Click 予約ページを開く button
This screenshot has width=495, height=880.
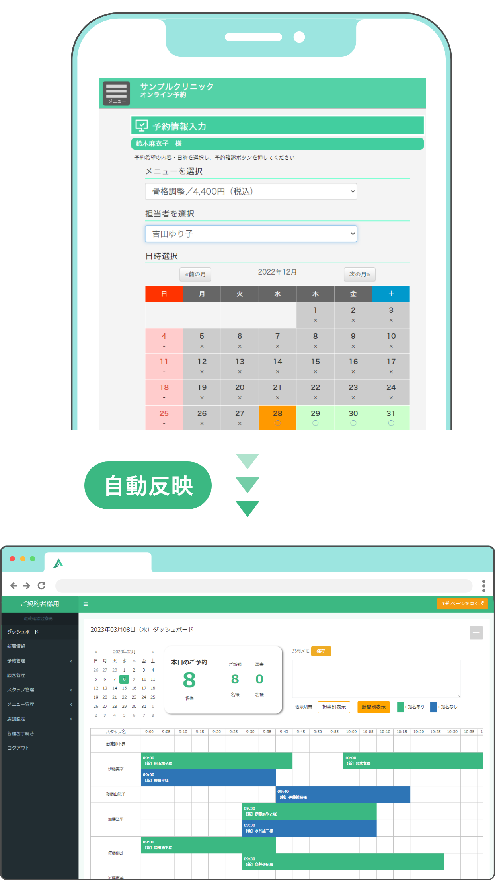[x=462, y=604]
